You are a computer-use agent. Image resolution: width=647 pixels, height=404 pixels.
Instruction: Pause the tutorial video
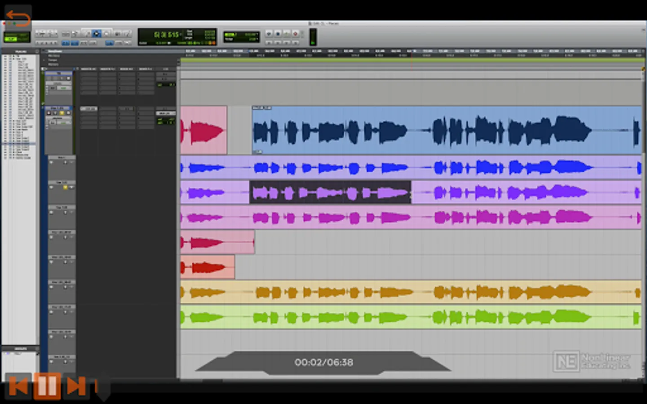pos(47,386)
